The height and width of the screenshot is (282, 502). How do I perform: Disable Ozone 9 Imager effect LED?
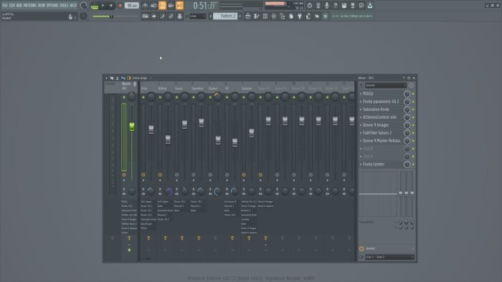(413, 125)
